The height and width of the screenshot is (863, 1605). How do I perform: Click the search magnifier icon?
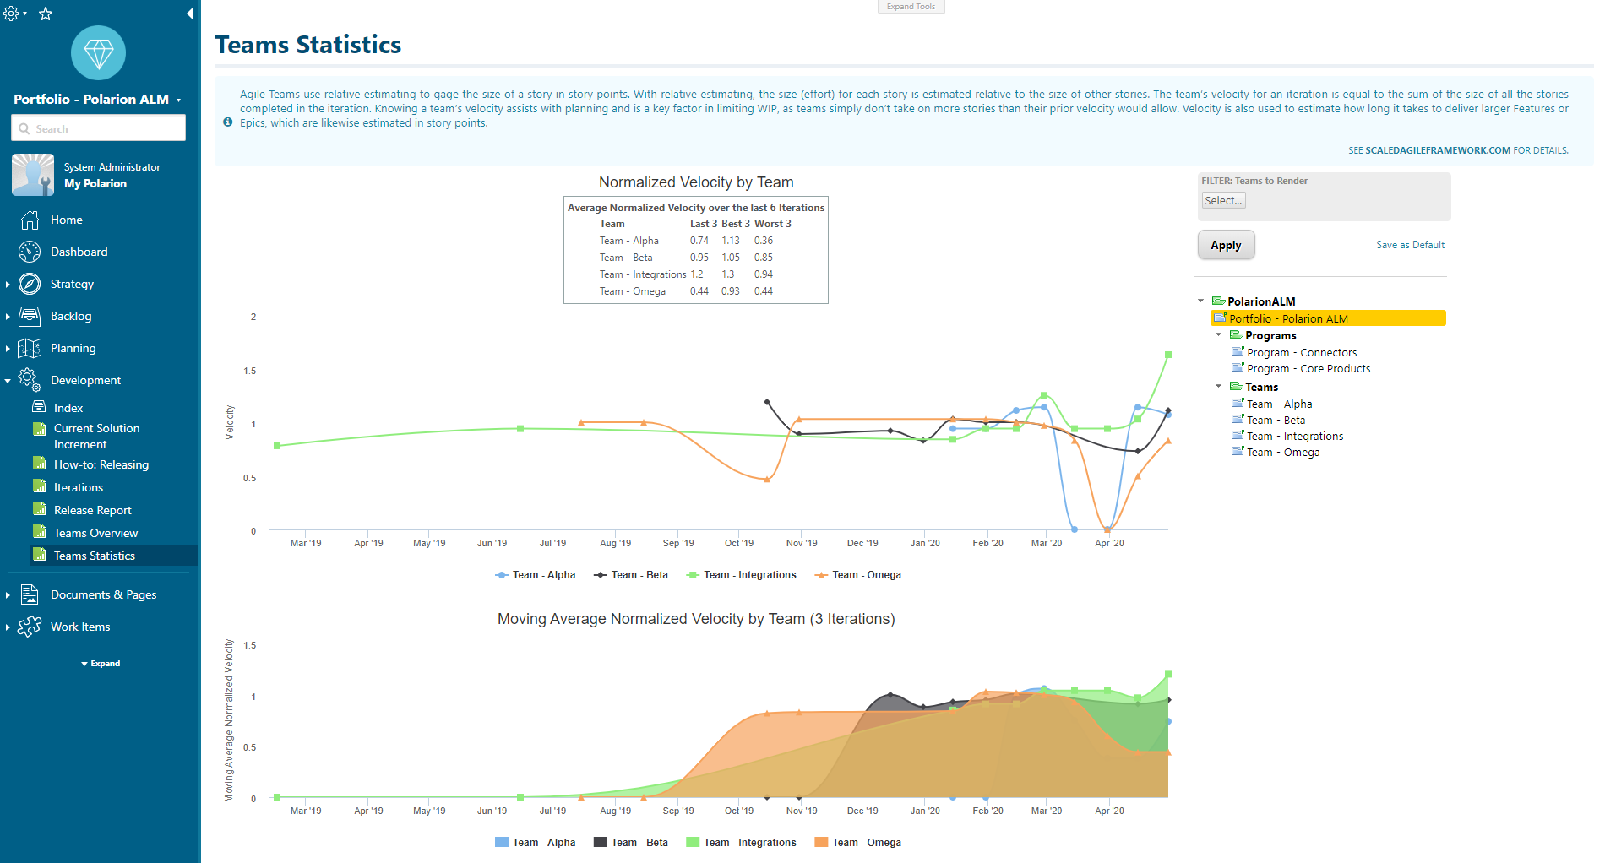click(x=24, y=128)
